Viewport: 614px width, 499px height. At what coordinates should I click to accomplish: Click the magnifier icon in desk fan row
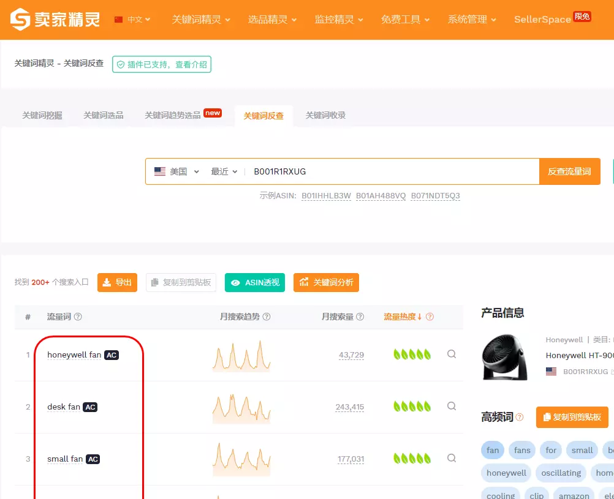(452, 407)
